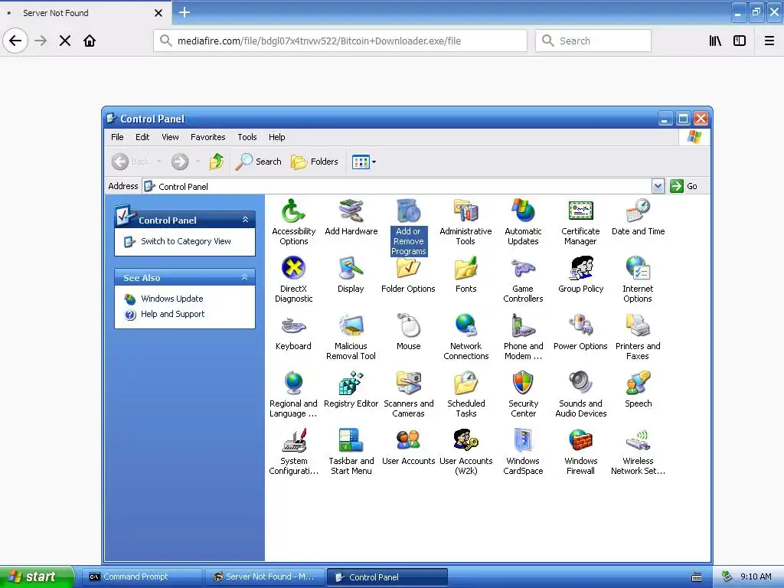Open the Tools menu
This screenshot has height=588, width=784.
pos(247,137)
